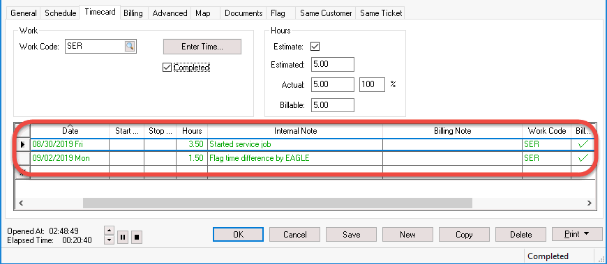Open the Documents tab
Image resolution: width=607 pixels, height=264 pixels.
[243, 13]
